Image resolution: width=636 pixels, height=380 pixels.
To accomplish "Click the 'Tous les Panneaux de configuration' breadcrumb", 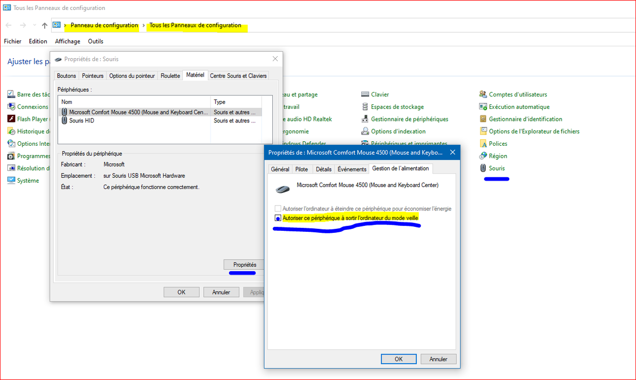I will (x=195, y=25).
